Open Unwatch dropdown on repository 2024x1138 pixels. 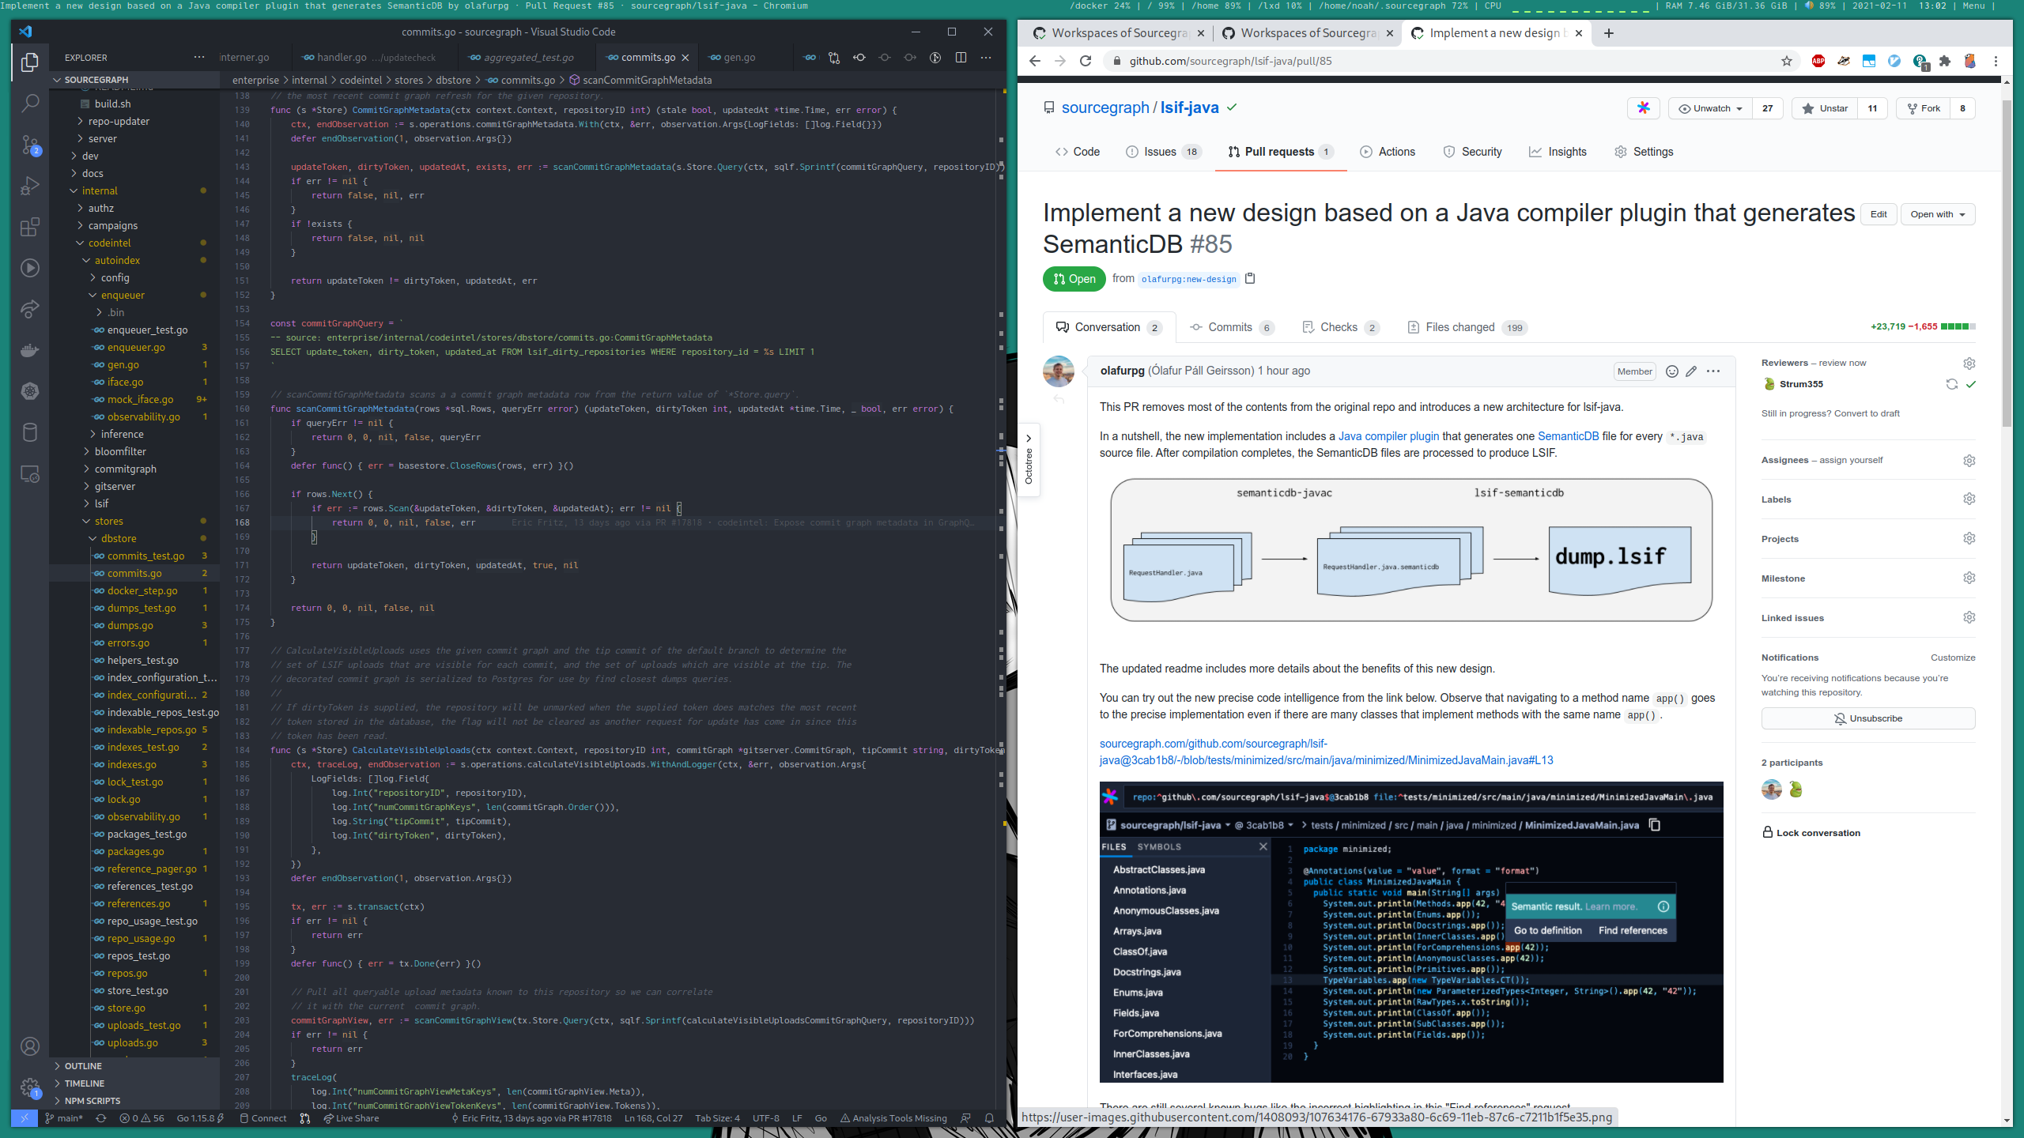tap(1710, 108)
